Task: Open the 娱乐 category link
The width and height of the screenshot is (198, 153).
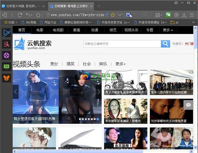Action: point(103,64)
